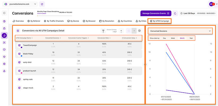Select the TweetCampaign row icon
Image resolution: width=218 pixels, height=106 pixels.
point(19,45)
